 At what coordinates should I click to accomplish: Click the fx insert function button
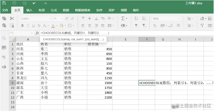point(37,33)
